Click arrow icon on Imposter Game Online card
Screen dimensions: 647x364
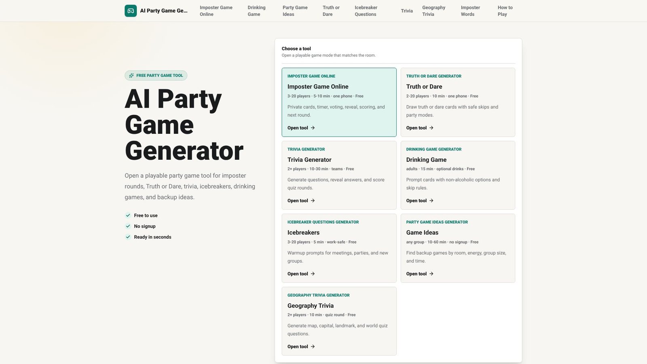point(313,128)
